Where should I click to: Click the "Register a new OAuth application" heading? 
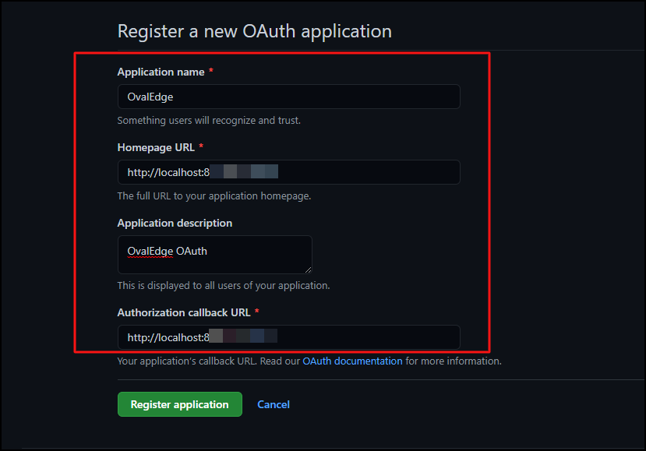[254, 31]
